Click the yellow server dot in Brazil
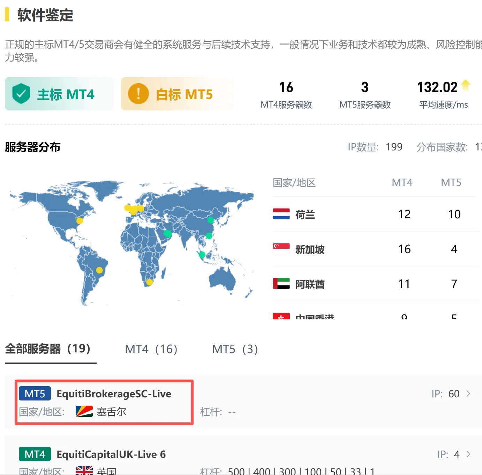This screenshot has width=482, height=475. [99, 270]
